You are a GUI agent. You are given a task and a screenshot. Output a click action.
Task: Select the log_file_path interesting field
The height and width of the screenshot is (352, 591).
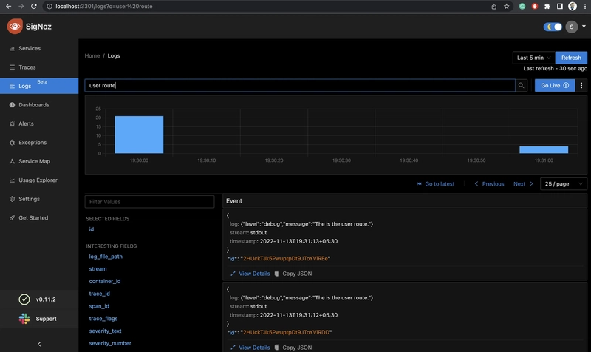pyautogui.click(x=106, y=257)
